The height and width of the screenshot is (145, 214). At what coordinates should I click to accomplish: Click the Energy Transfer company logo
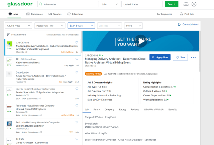[9, 90]
